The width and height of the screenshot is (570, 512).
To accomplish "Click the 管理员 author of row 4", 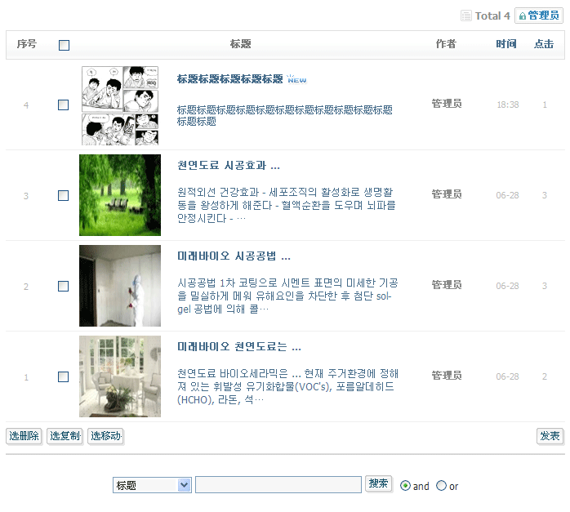I will tap(447, 104).
